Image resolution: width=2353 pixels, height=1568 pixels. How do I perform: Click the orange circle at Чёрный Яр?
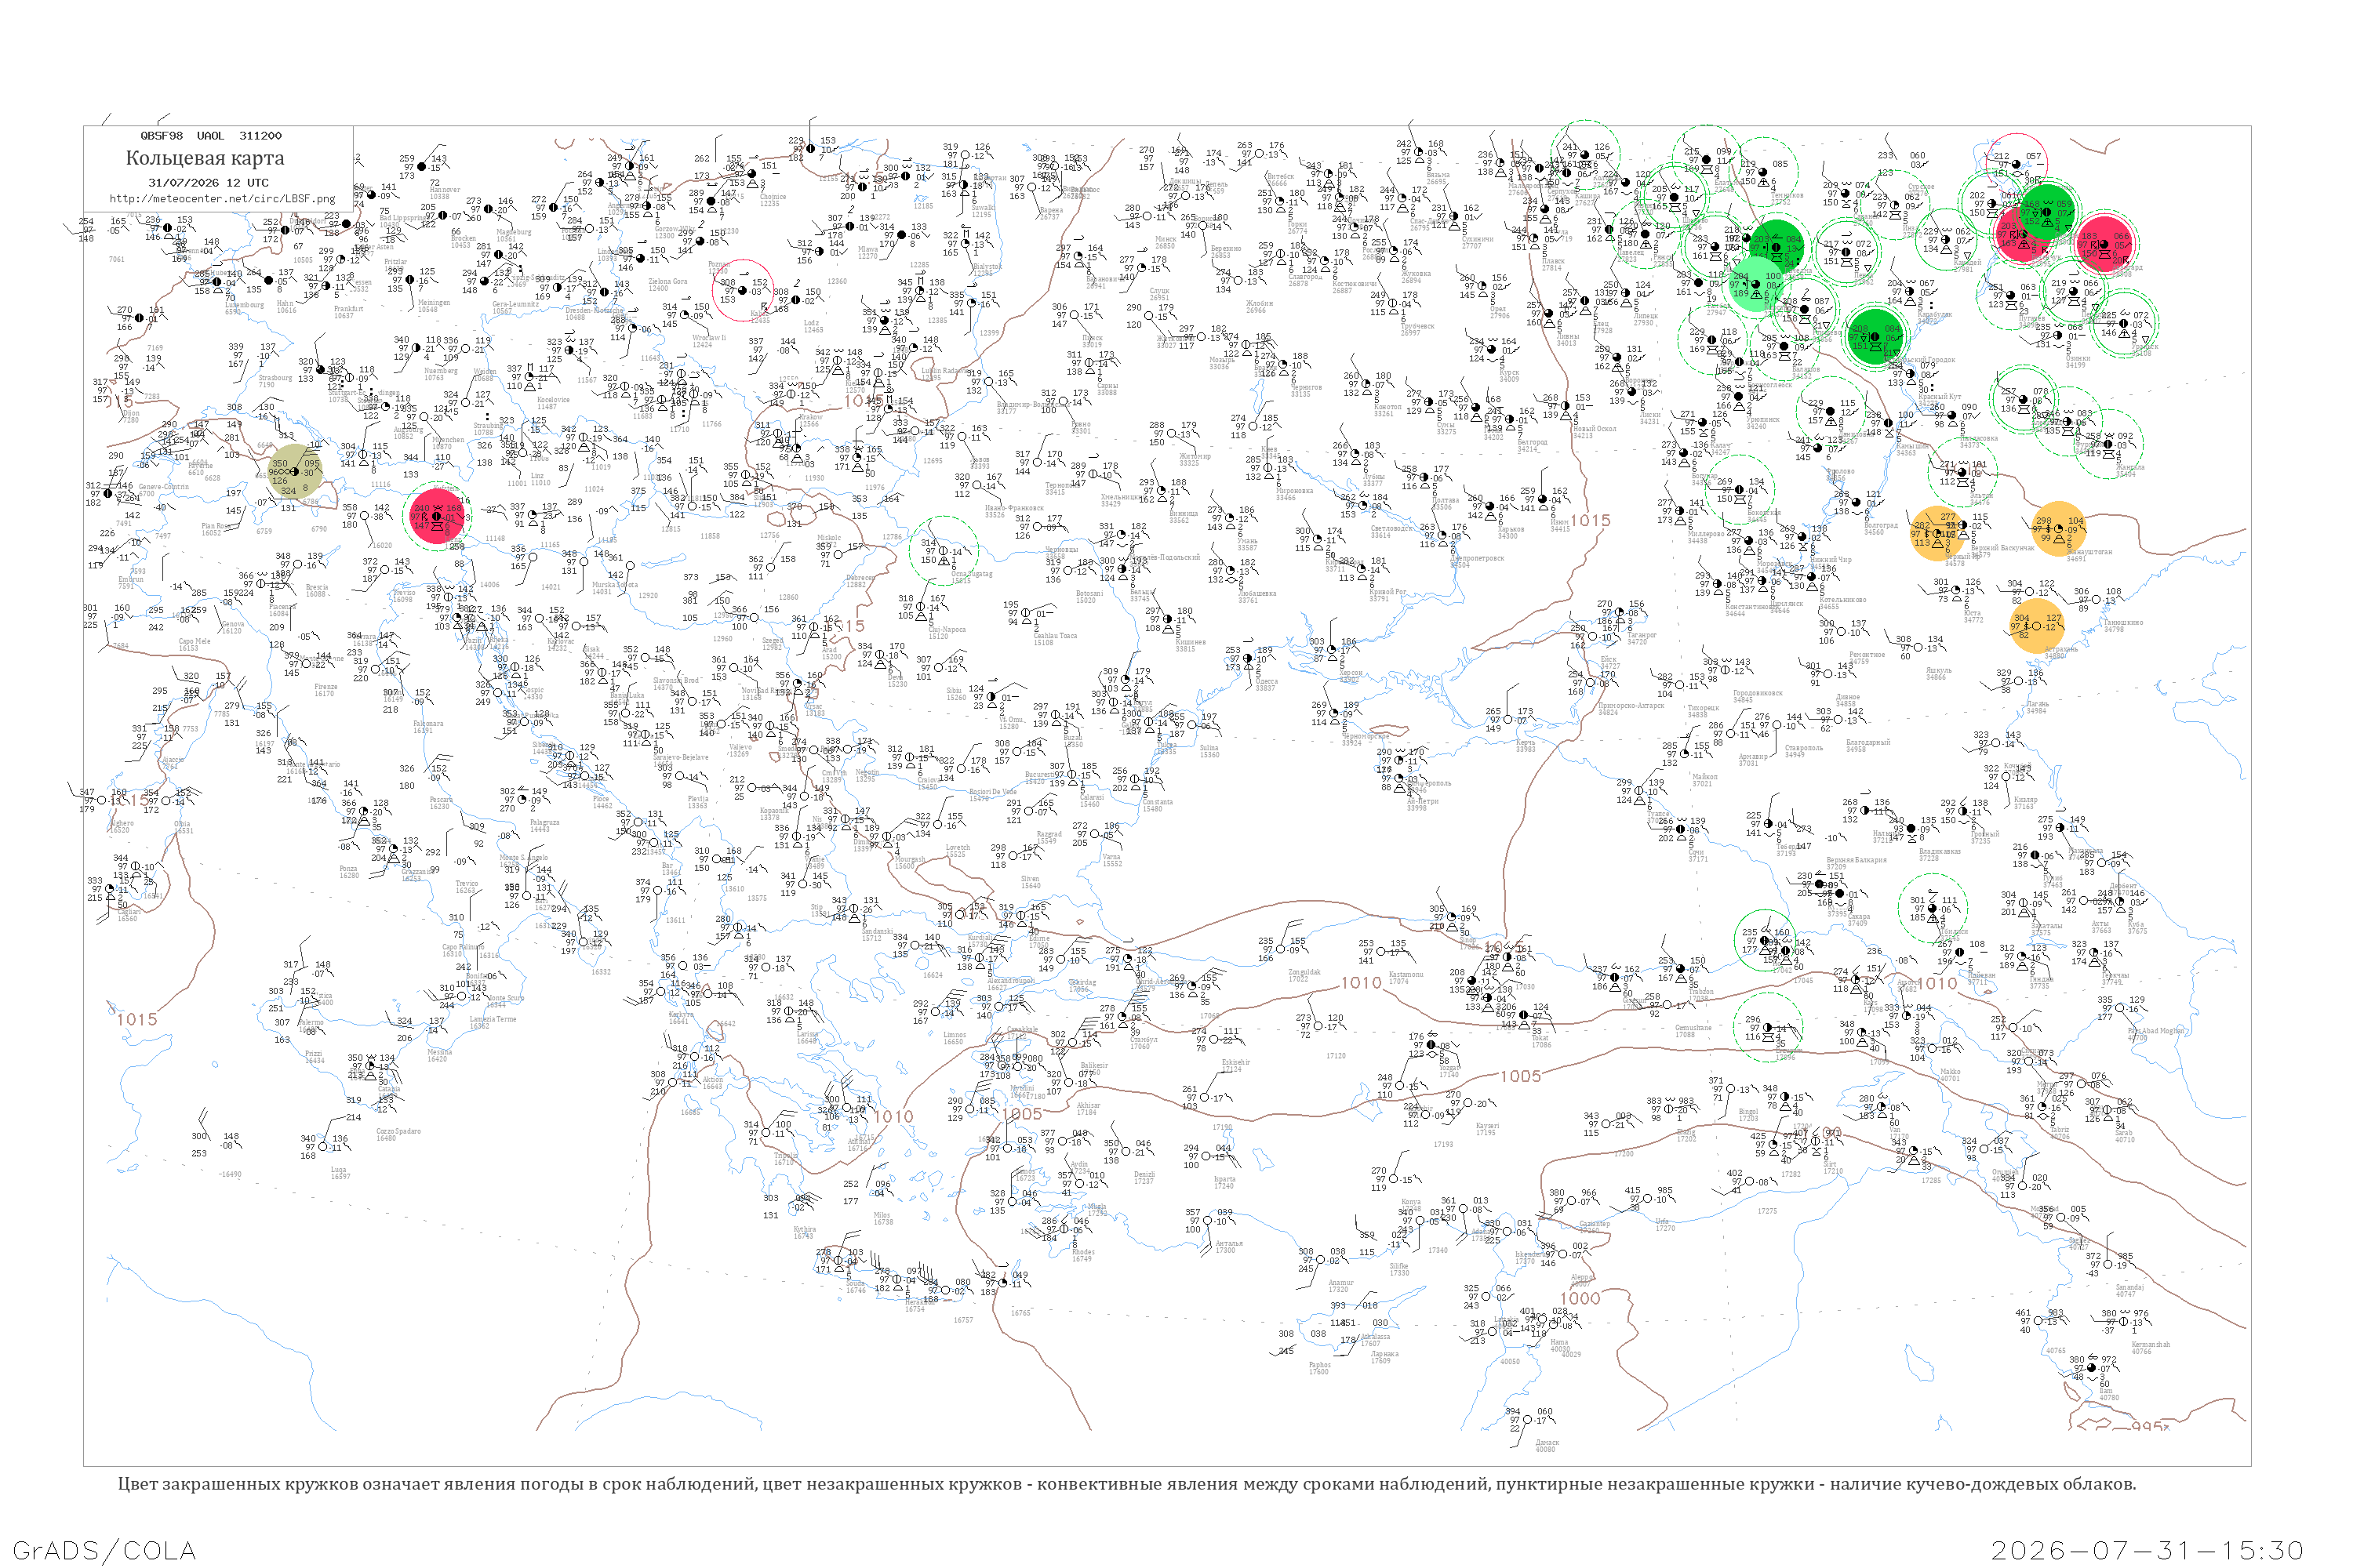[1937, 533]
